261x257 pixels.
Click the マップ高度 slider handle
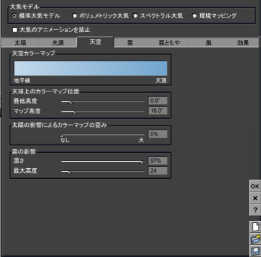click(75, 113)
